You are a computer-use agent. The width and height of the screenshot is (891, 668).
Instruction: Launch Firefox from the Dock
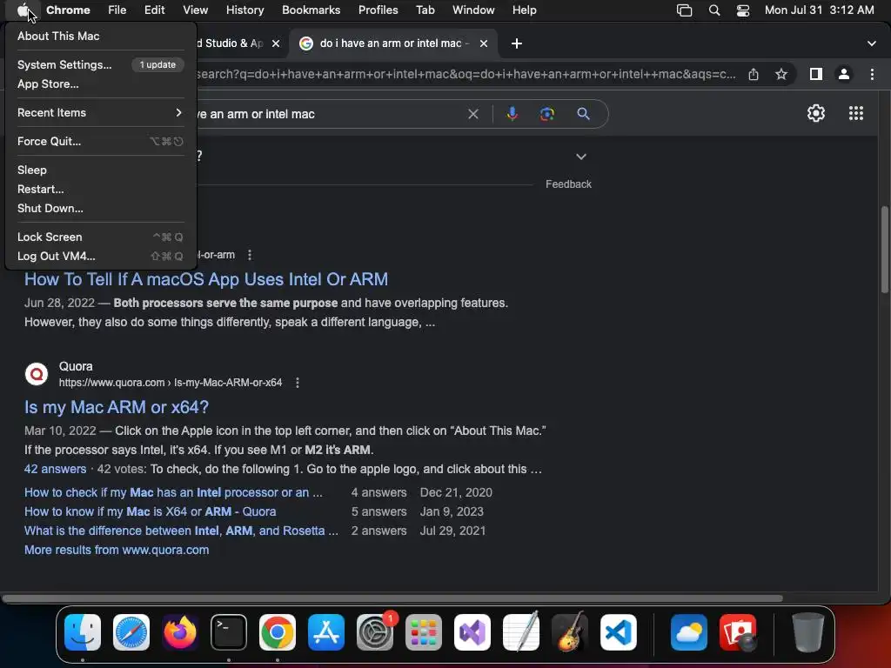click(180, 632)
